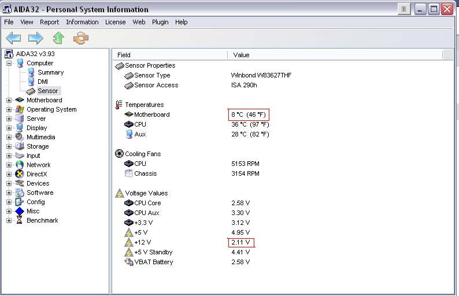
Task: Open the Plugin menu
Action: click(x=160, y=22)
